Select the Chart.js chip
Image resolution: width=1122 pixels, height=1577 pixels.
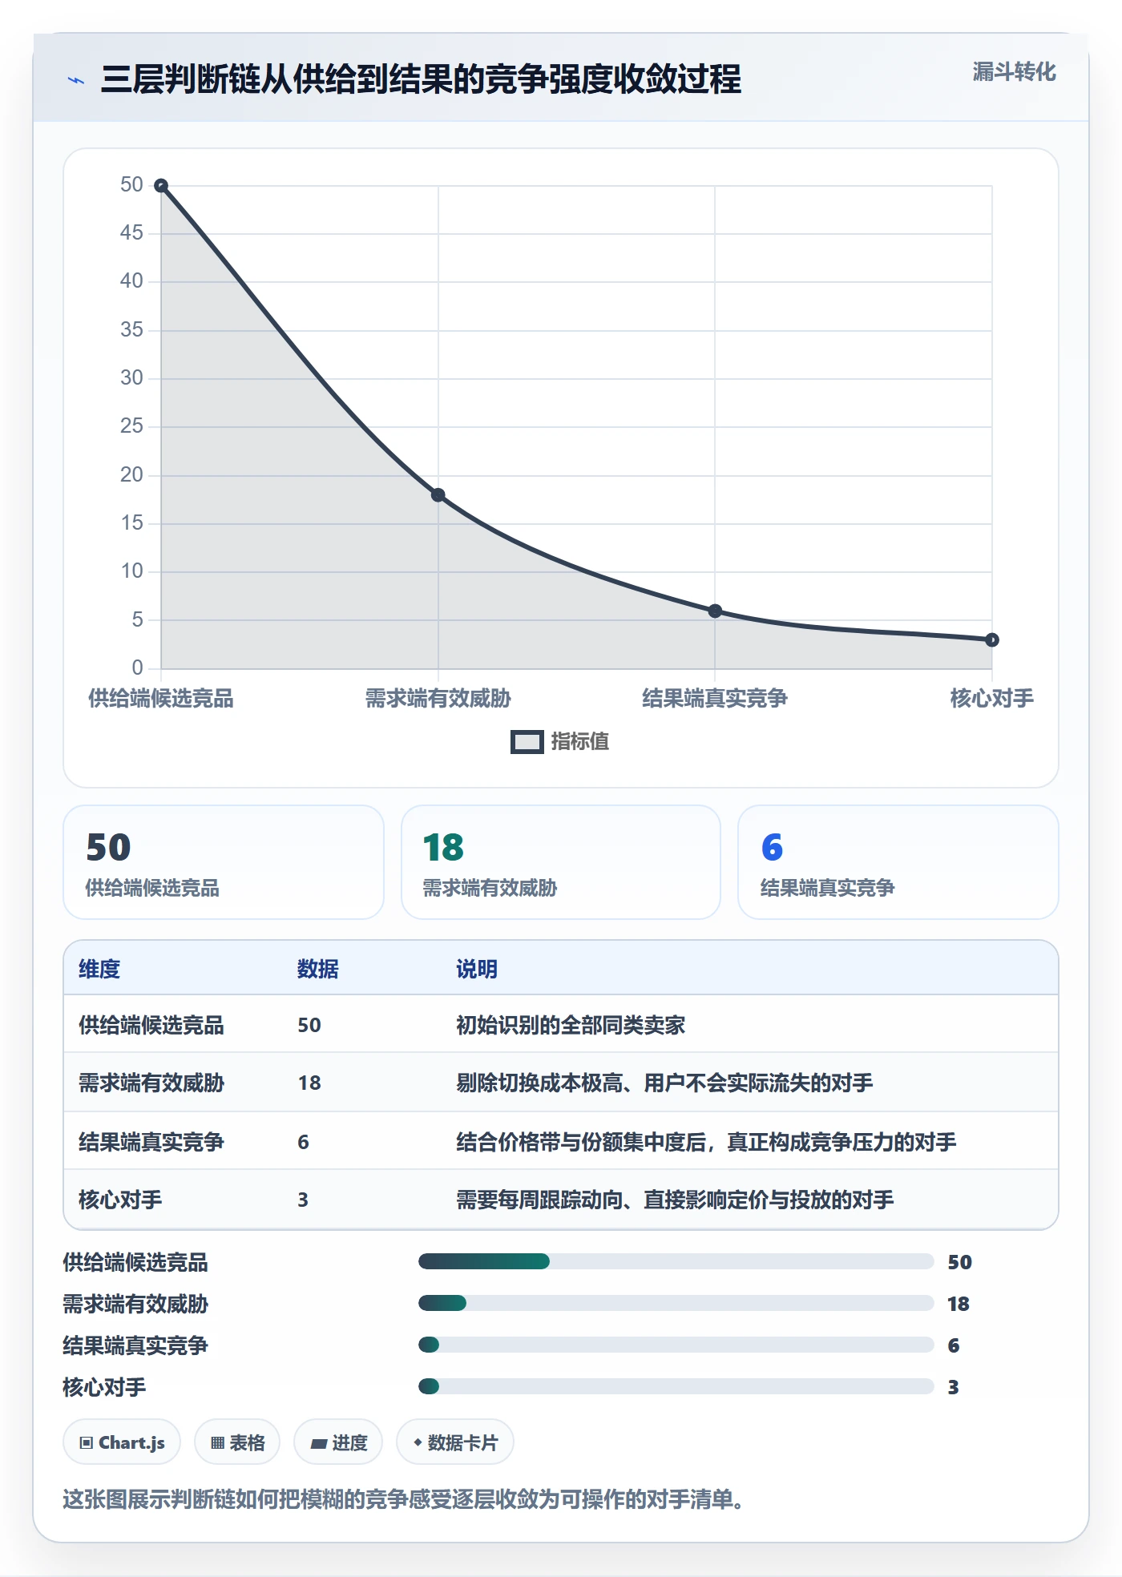tap(122, 1442)
